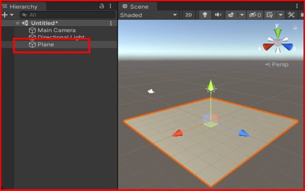Viewport: 305px width, 191px height.
Task: Select the Untitled scene row
Action: [x=59, y=23]
